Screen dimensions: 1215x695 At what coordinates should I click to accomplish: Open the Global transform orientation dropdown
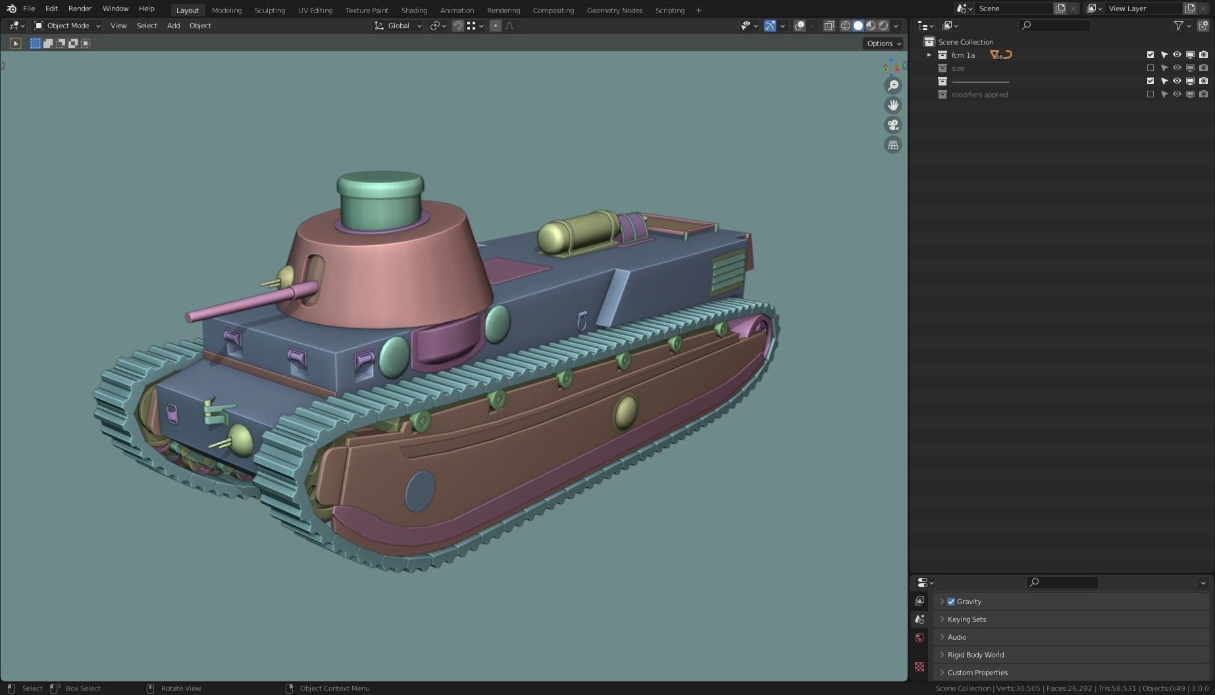pos(398,26)
